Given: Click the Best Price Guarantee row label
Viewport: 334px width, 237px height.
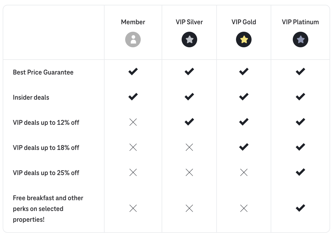Looking at the screenshot, I should click(x=43, y=72).
